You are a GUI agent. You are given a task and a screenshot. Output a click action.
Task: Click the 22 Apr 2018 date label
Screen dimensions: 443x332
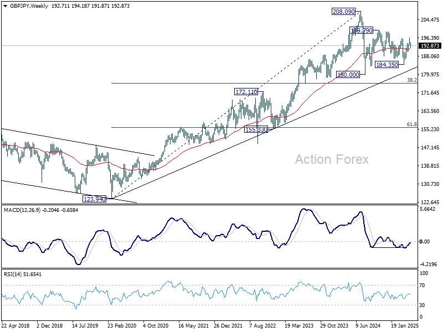[16, 326]
